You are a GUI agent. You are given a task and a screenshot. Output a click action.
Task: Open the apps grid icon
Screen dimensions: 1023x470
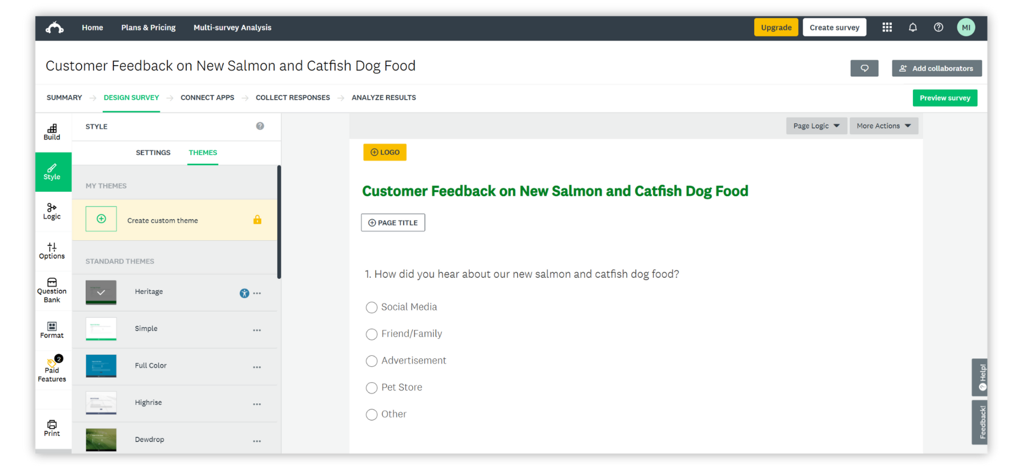click(887, 27)
